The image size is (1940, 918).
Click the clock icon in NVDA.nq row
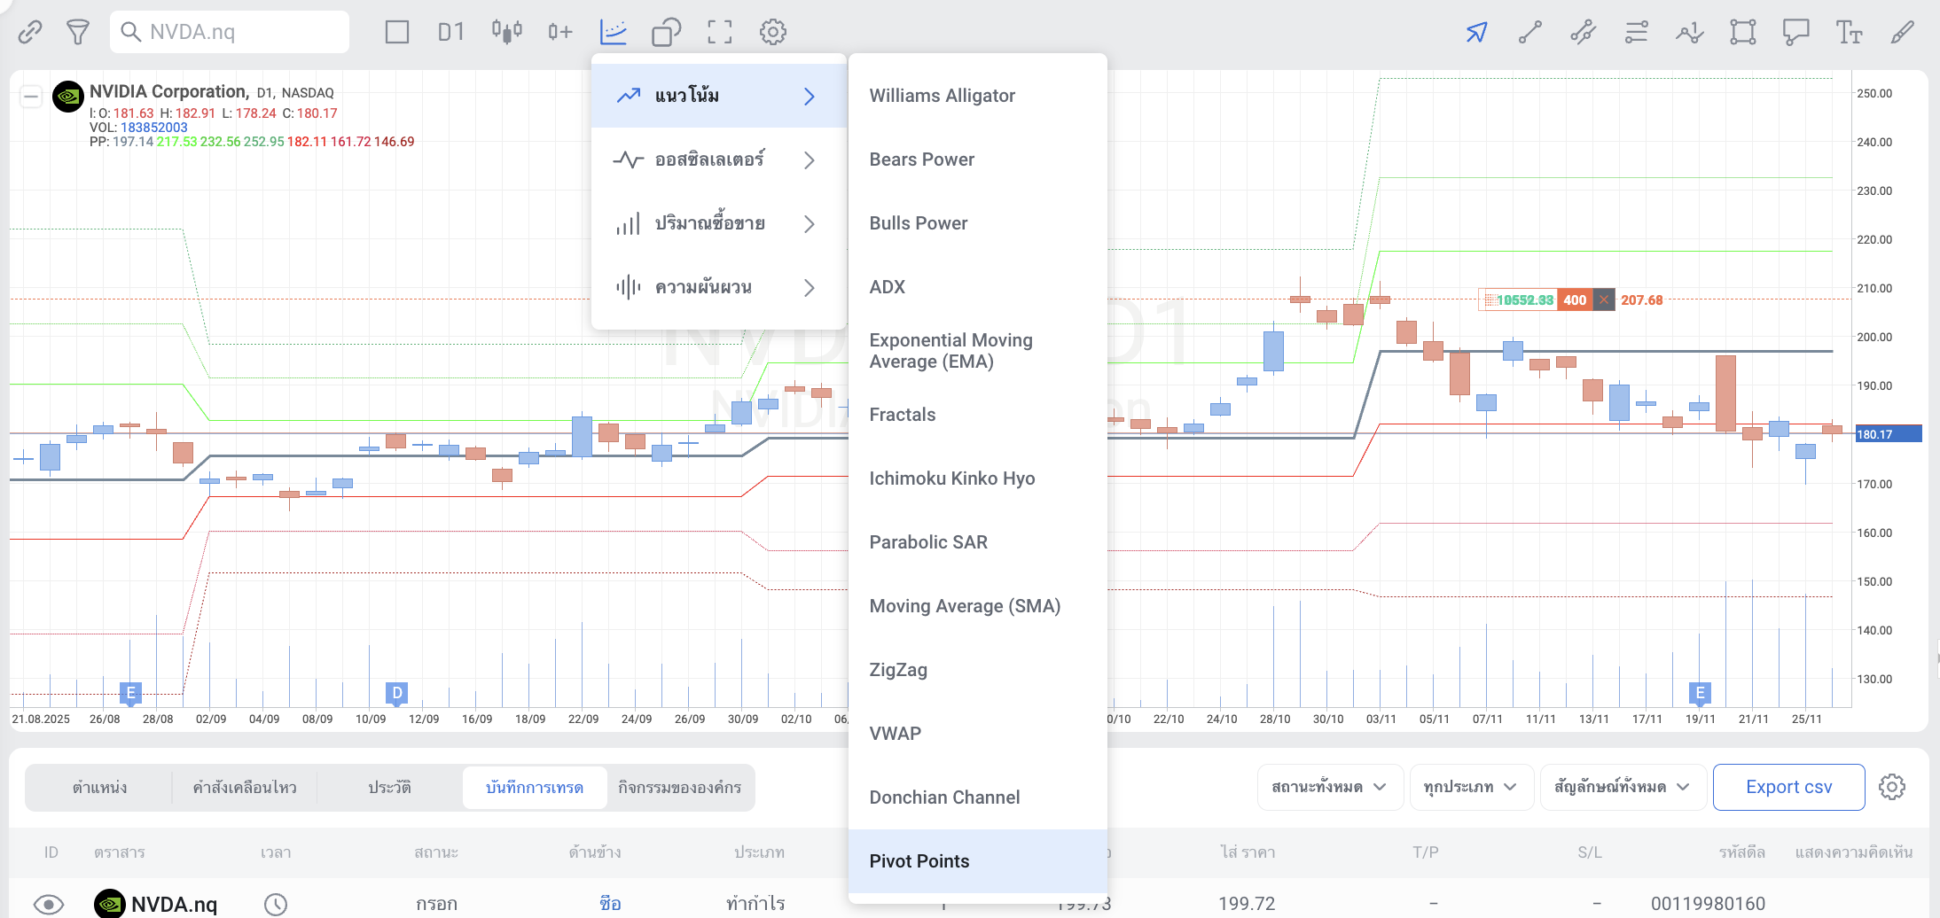coord(276,904)
